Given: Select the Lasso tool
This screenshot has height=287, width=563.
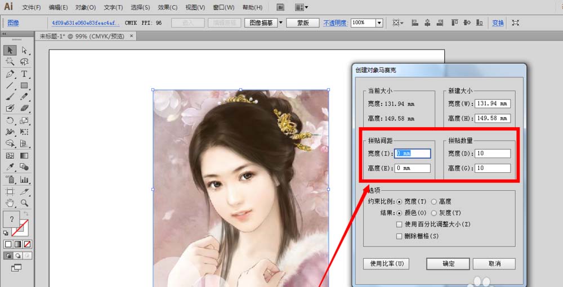Looking at the screenshot, I should coord(24,62).
